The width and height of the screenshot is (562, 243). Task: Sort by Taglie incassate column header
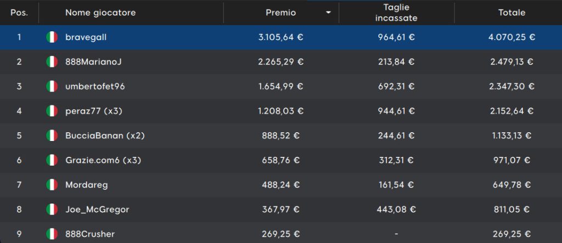tap(396, 13)
